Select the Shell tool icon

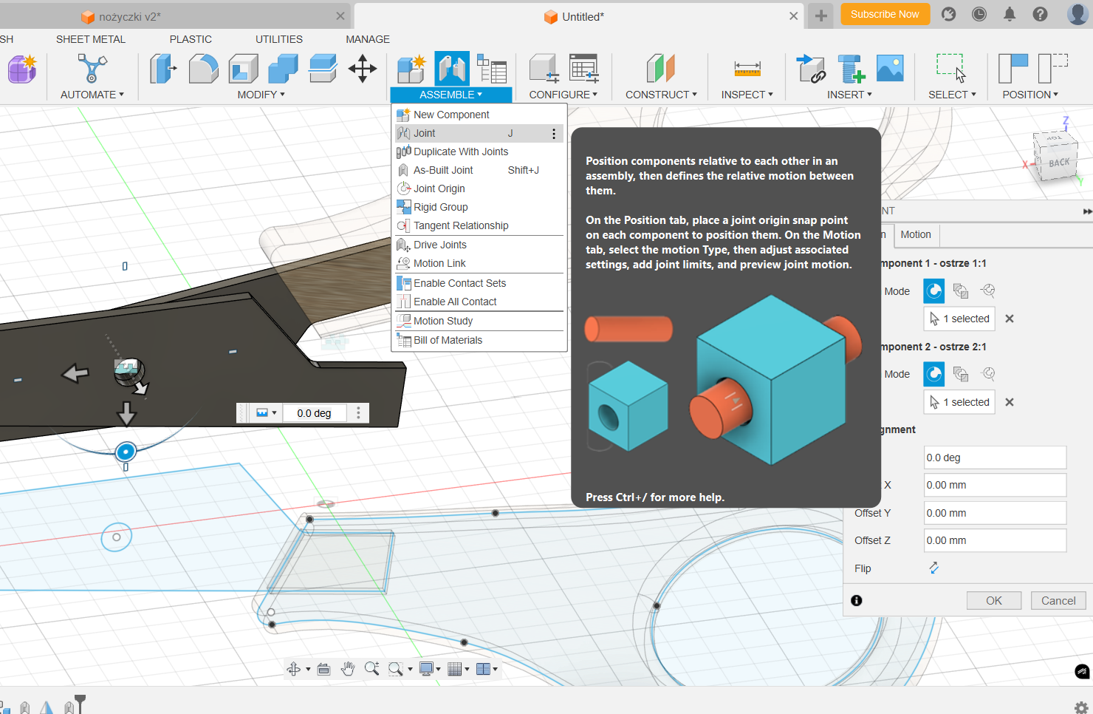click(243, 69)
